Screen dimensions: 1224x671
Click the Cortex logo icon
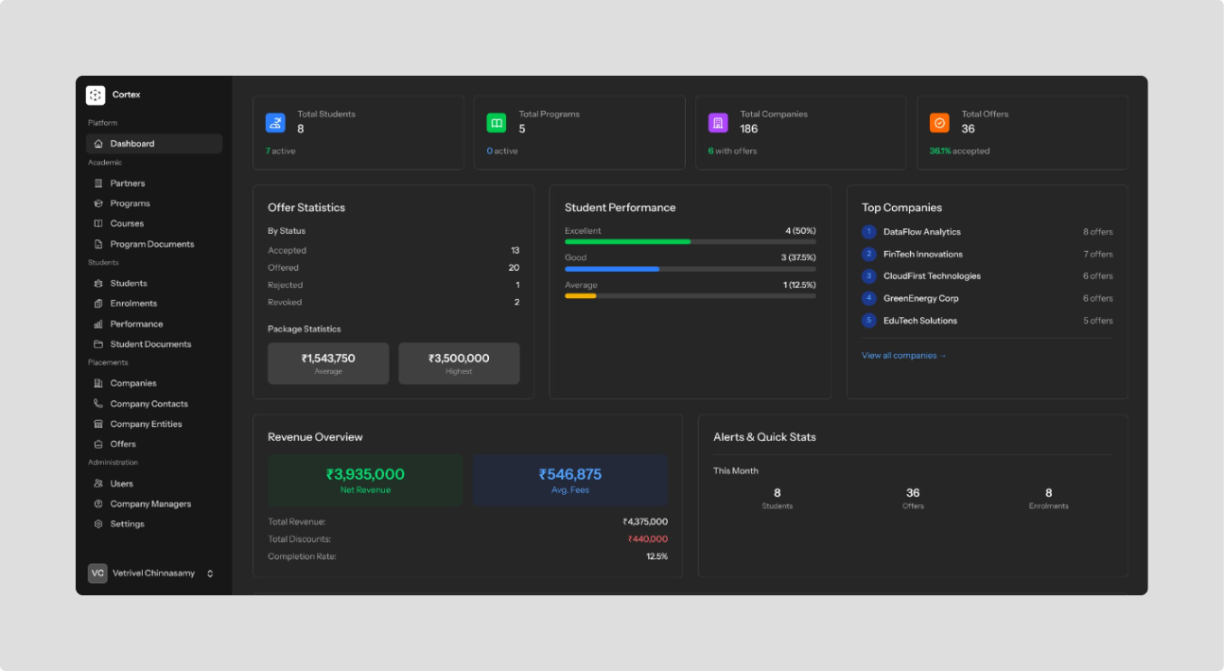(x=96, y=95)
